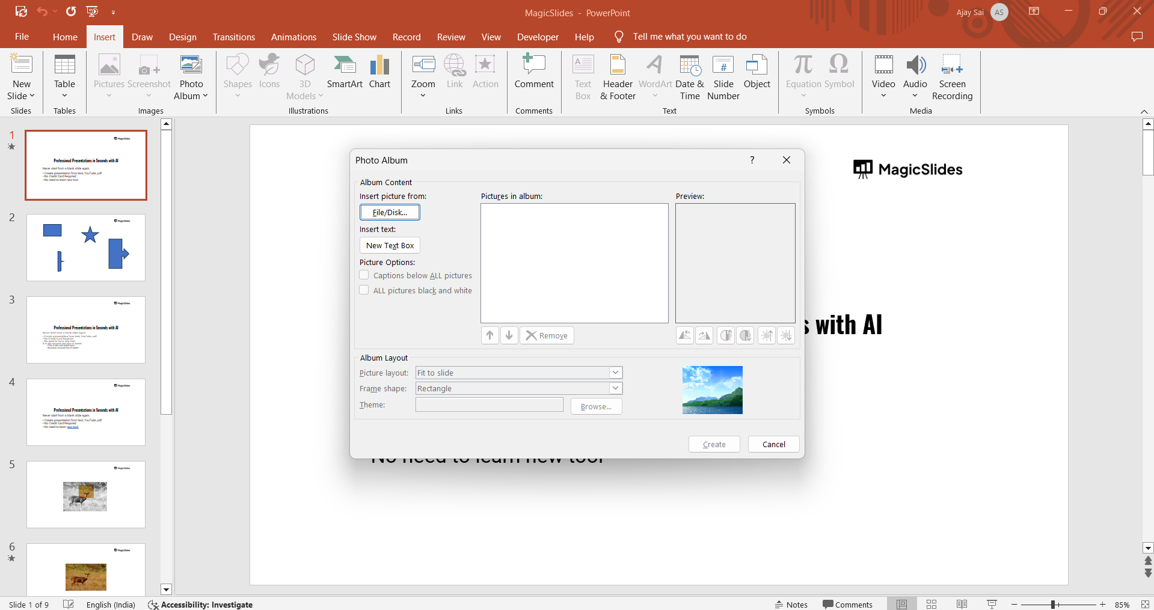Select slide 5 thumbnail with deer picture
The height and width of the screenshot is (610, 1154).
point(86,495)
